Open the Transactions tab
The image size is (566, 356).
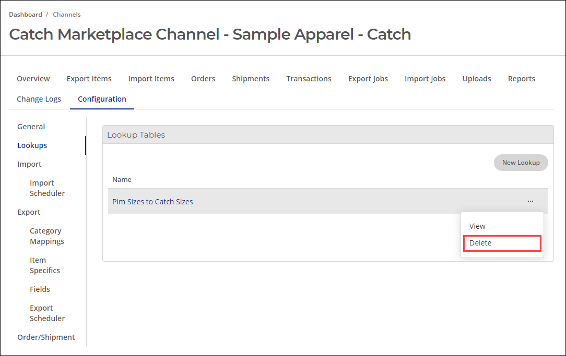pos(309,79)
